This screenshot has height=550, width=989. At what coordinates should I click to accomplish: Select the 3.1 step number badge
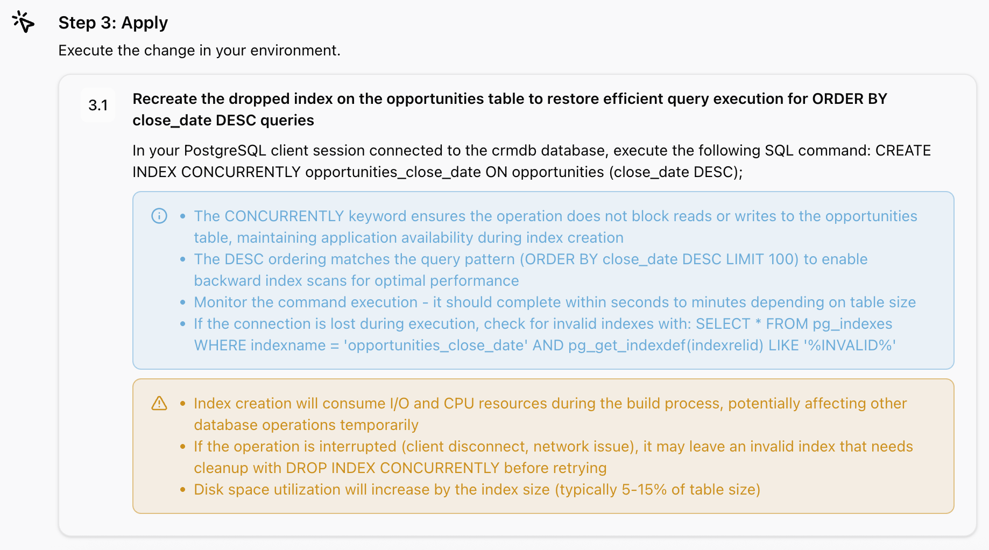[98, 105]
